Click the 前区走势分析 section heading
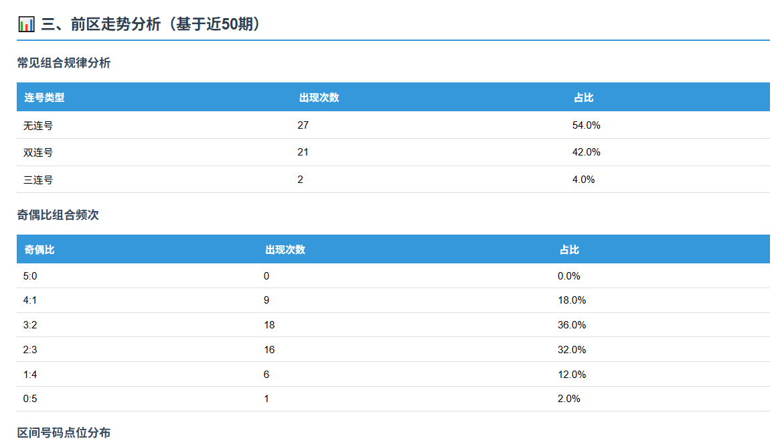776x445 pixels. tap(150, 25)
